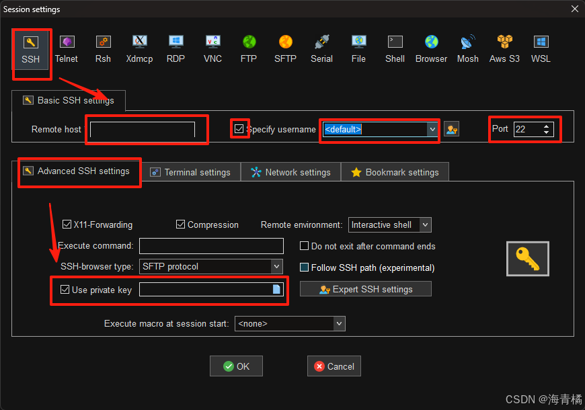Disable the X11-Forwarding checkbox

tap(67, 224)
